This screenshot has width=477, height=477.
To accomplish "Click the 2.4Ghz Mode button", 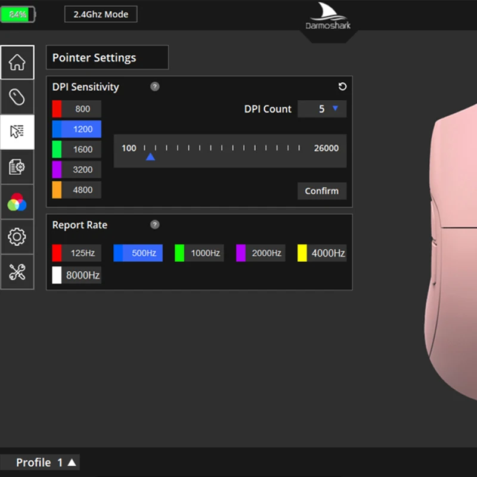I will pos(101,14).
